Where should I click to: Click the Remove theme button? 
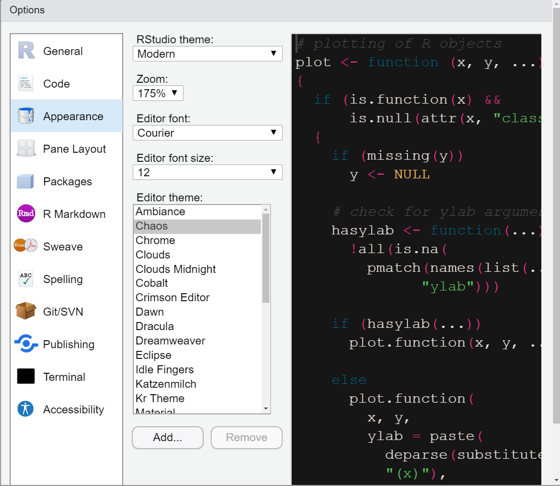click(x=246, y=437)
